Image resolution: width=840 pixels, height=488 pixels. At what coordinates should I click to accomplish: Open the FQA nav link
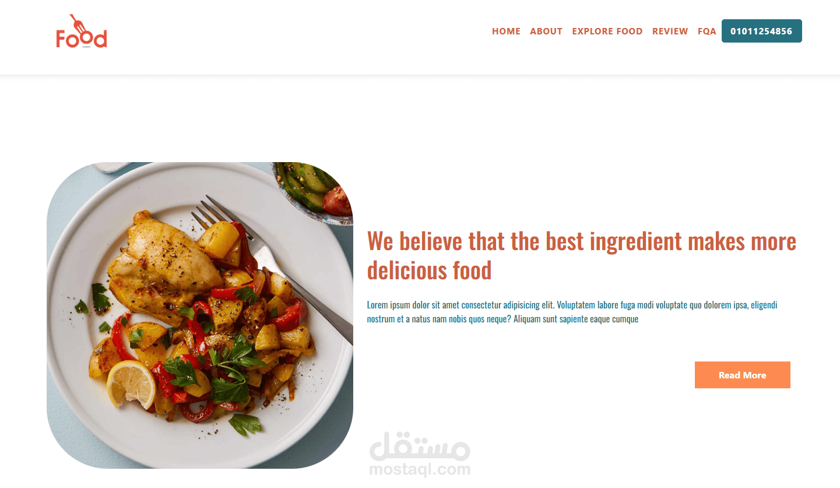[x=707, y=31]
